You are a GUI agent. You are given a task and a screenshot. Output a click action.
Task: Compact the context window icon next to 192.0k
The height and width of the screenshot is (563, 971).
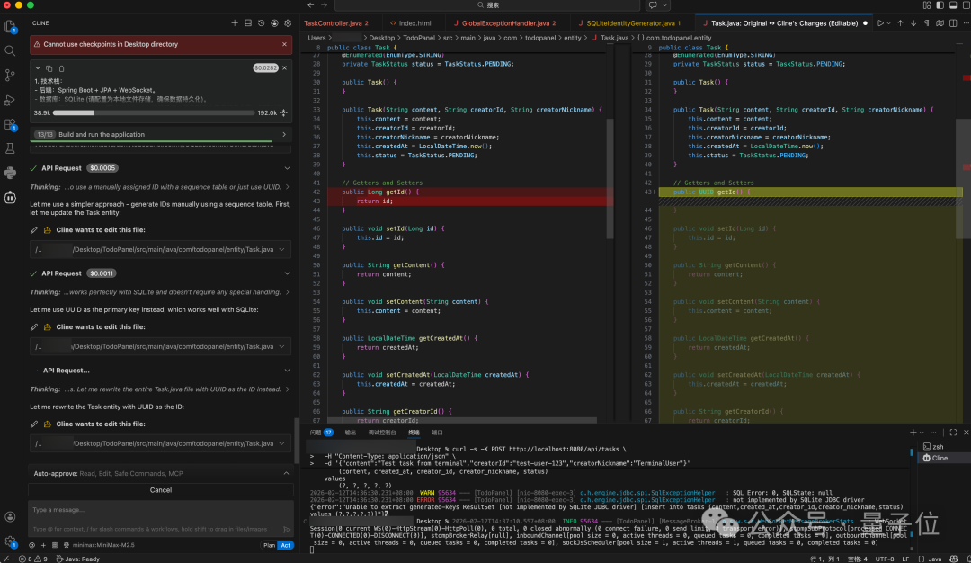coord(283,112)
